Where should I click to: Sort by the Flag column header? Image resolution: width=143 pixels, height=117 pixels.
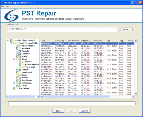click(x=122, y=41)
